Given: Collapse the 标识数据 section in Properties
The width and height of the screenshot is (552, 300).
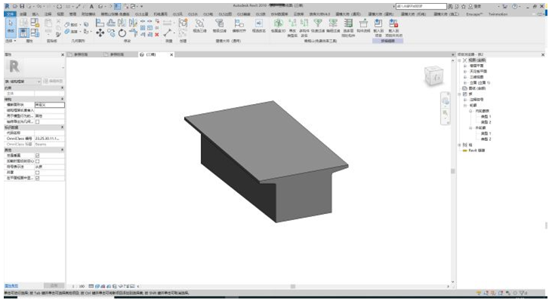Looking at the screenshot, I should coord(63,127).
